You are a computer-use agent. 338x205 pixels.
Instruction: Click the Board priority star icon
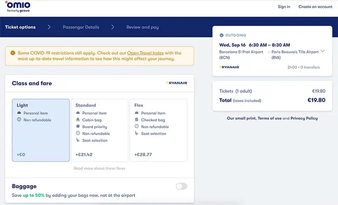(x=78, y=127)
